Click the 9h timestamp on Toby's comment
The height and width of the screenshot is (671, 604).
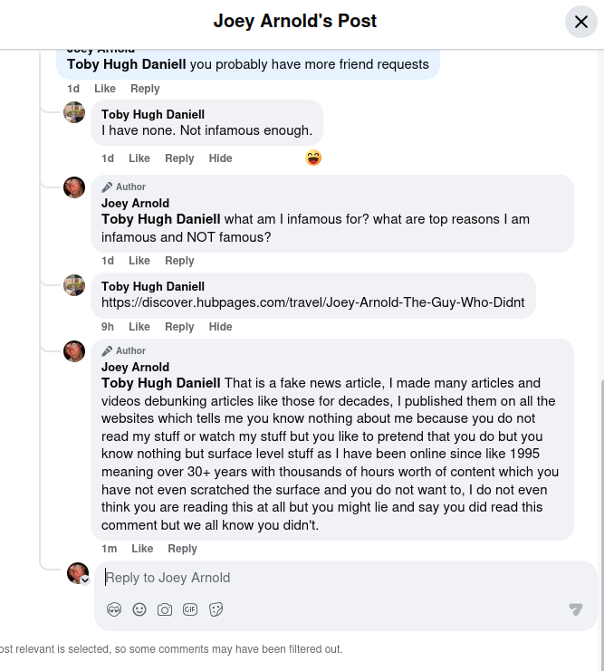click(108, 327)
